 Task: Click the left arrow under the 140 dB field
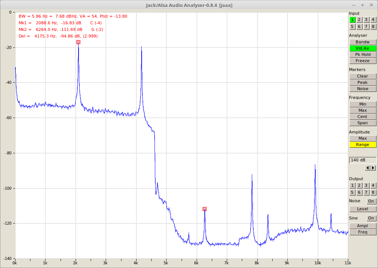tap(368, 168)
